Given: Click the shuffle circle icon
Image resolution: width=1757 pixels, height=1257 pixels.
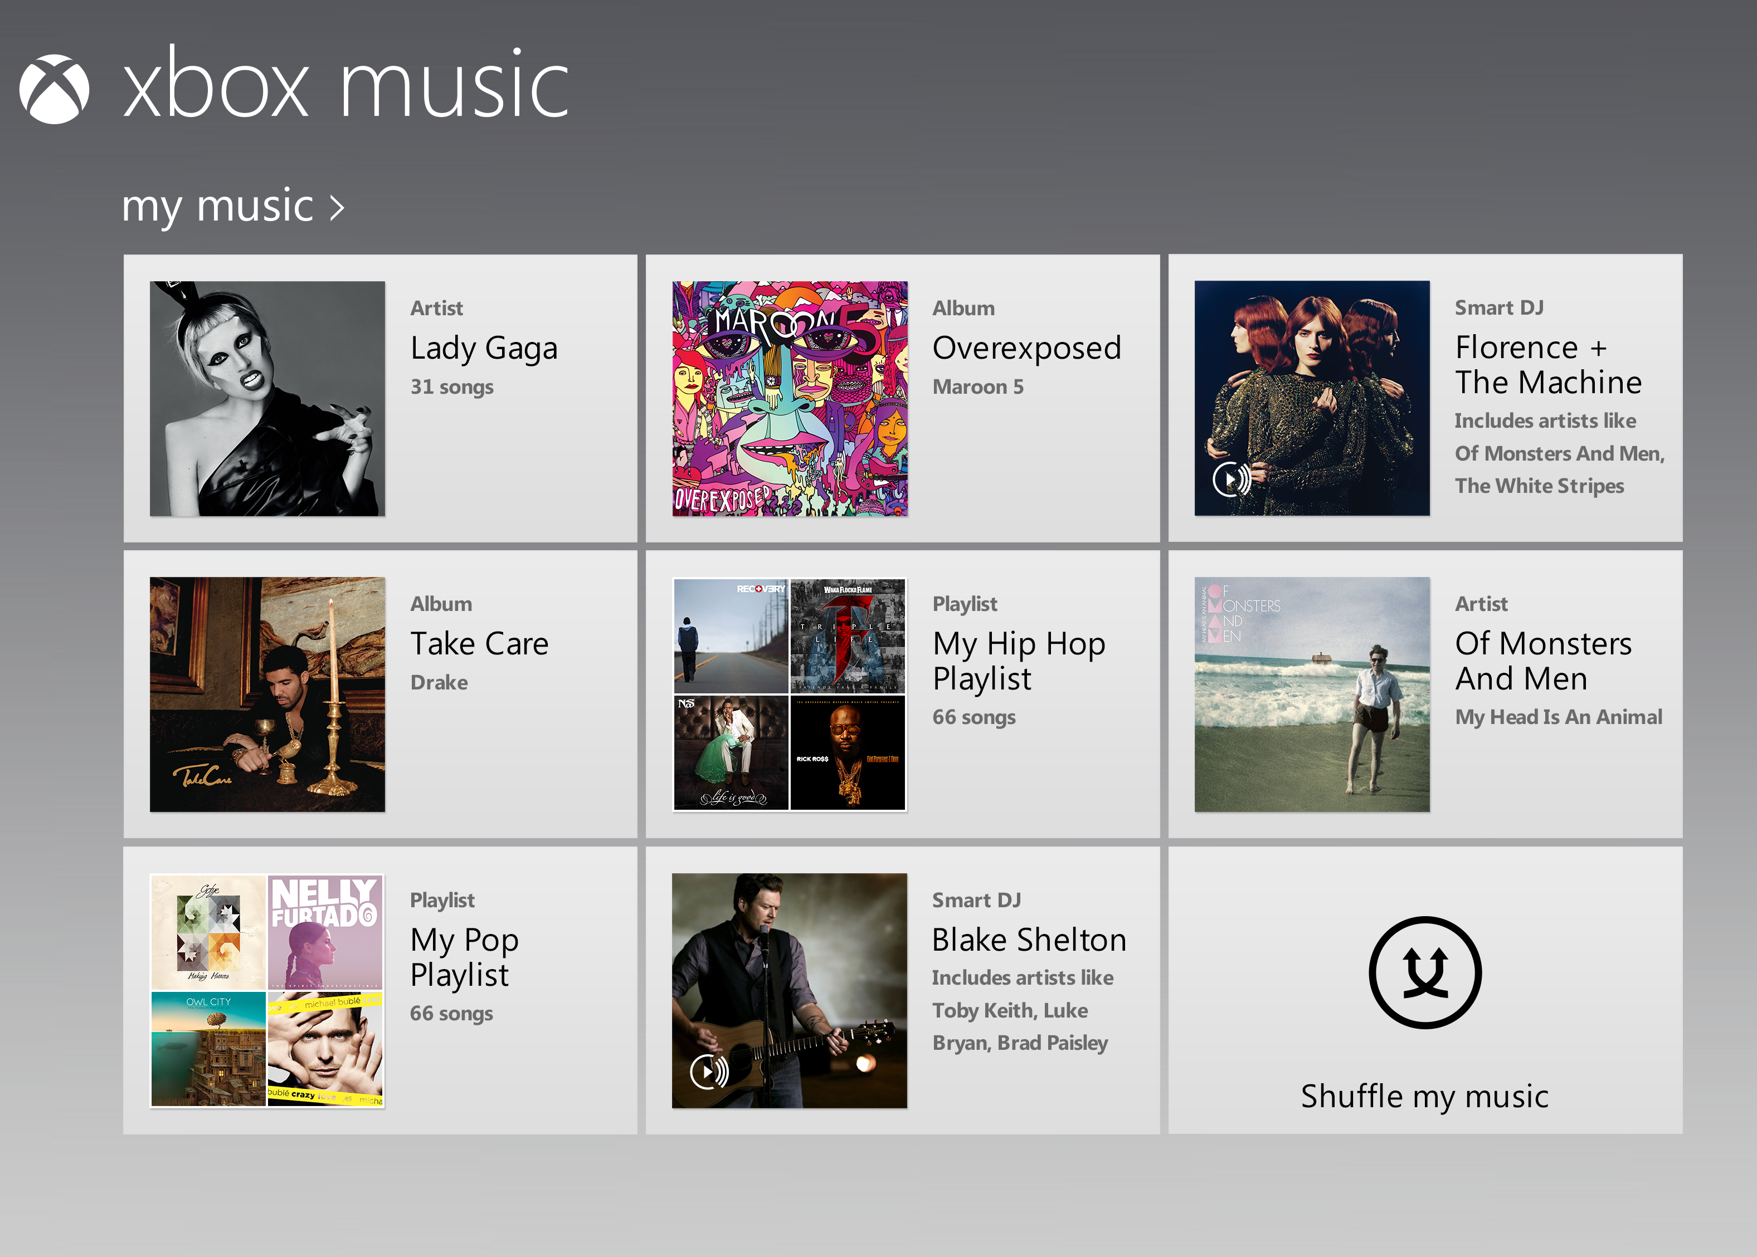Looking at the screenshot, I should tap(1425, 972).
